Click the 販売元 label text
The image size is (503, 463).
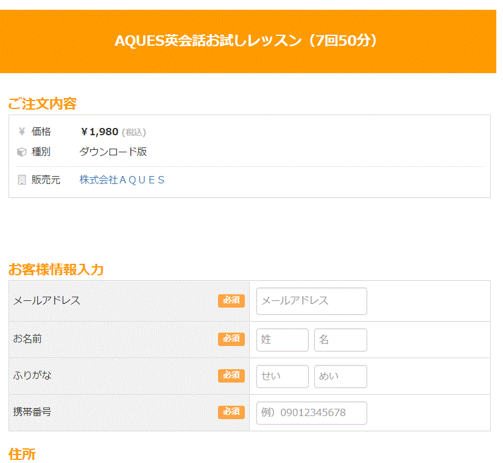pos(46,180)
